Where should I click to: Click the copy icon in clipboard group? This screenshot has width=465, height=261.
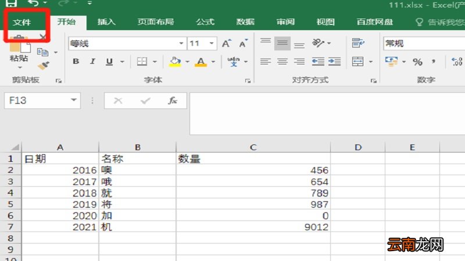click(x=42, y=52)
